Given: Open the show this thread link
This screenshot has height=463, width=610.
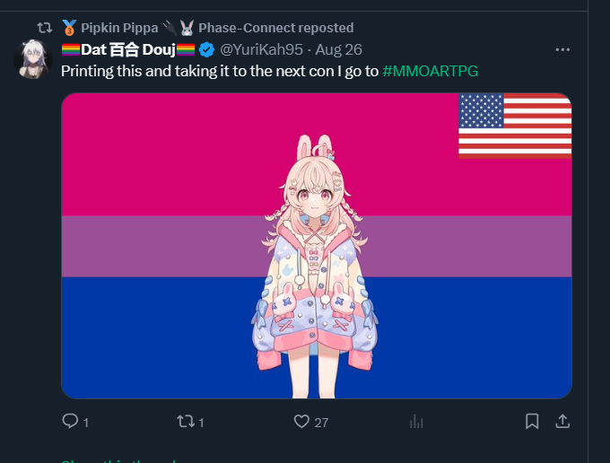Looking at the screenshot, I should (x=118, y=460).
